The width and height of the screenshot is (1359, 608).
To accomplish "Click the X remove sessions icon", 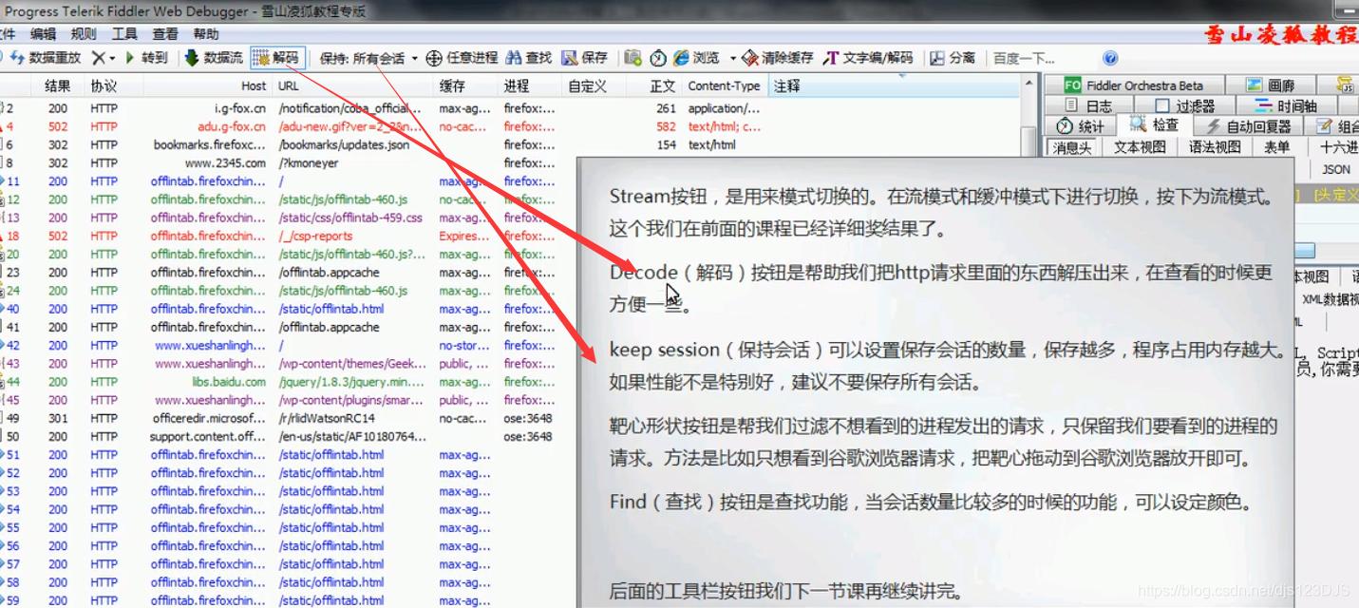I will point(98,58).
